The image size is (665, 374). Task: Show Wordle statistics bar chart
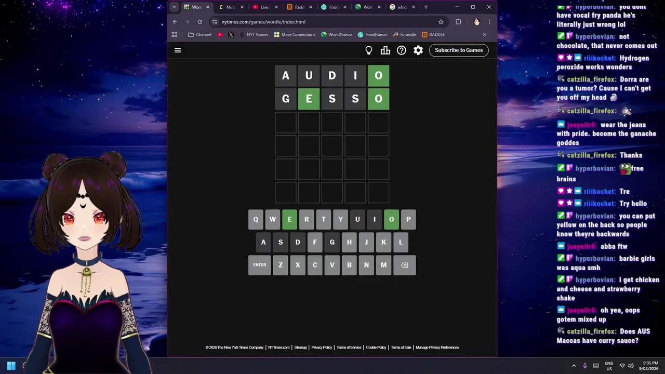click(x=385, y=50)
